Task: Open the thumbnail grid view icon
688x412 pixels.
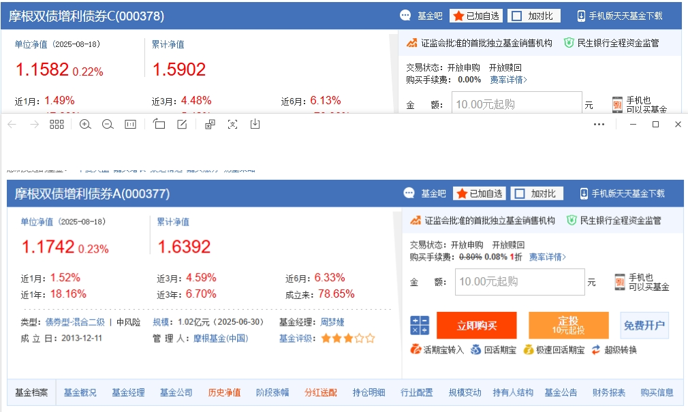Action: pos(57,125)
